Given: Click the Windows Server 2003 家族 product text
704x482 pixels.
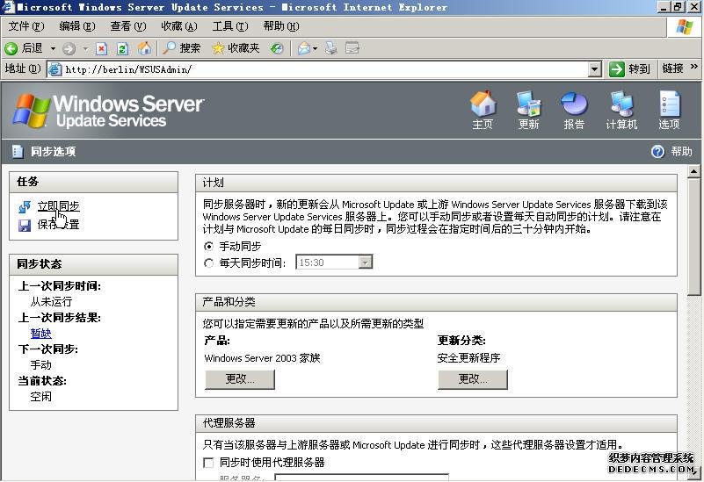Looking at the screenshot, I should [x=262, y=358].
